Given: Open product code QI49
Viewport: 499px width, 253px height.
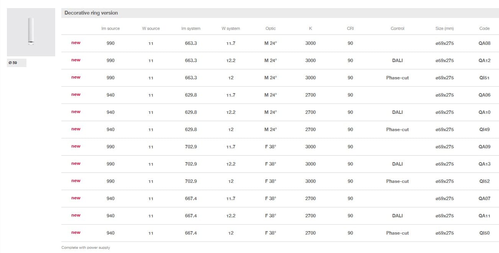Looking at the screenshot, I should pyautogui.click(x=484, y=130).
